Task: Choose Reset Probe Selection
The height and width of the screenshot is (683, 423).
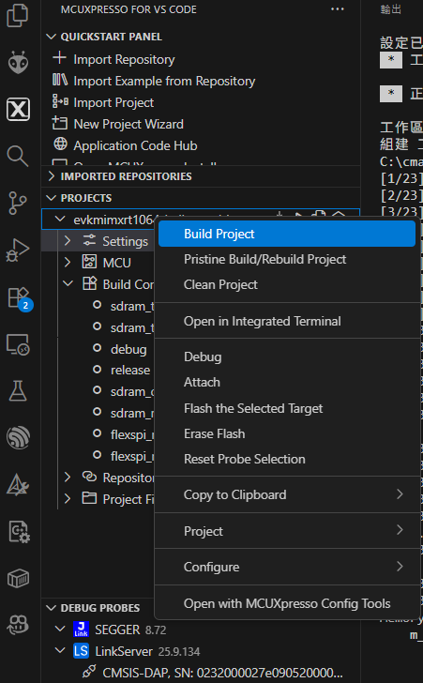Action: coord(287,459)
